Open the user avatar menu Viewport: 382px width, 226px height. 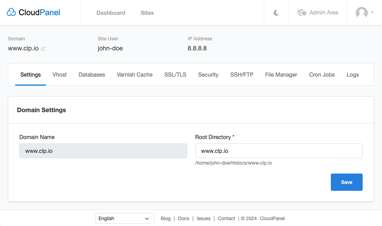point(362,13)
